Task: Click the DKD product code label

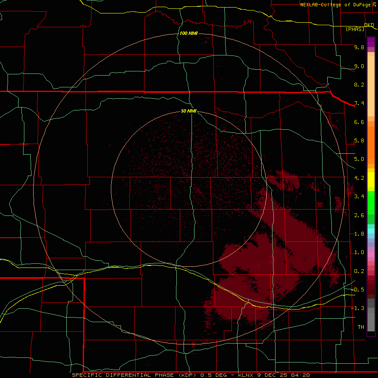Action: (369, 25)
